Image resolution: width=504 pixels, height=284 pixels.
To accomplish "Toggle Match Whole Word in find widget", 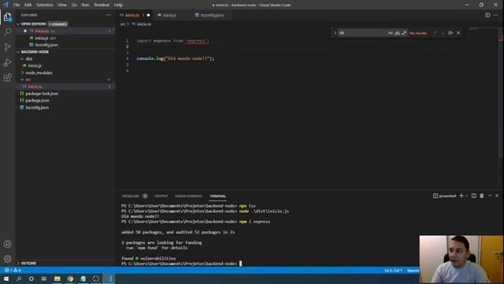I will 397,33.
